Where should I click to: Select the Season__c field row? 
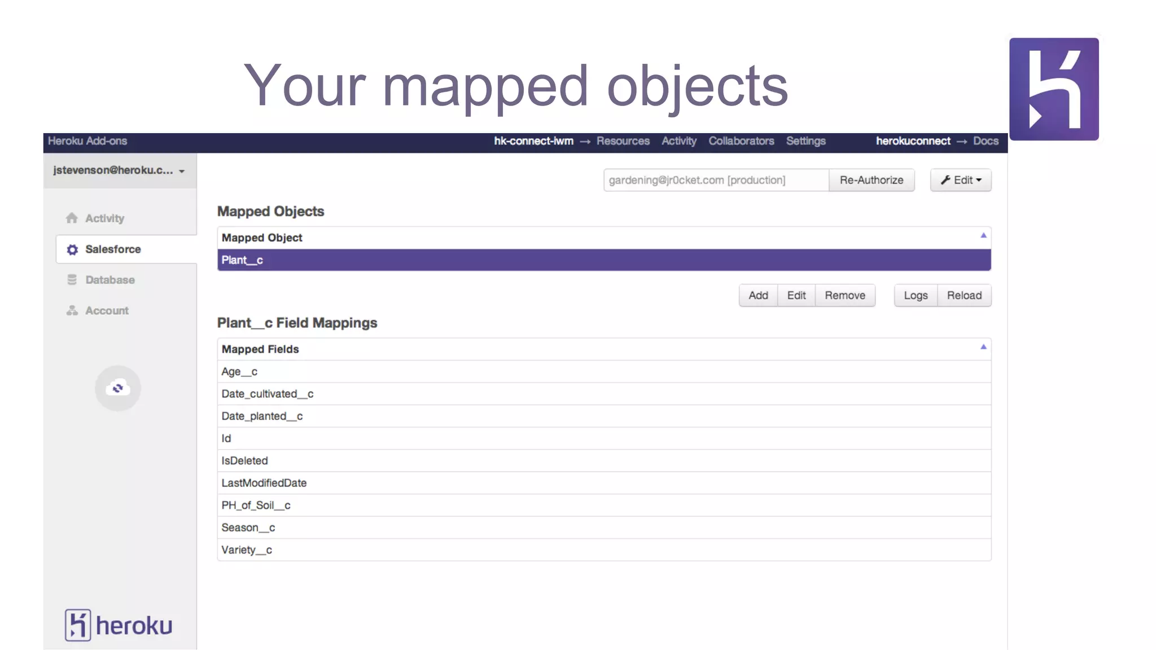point(604,528)
